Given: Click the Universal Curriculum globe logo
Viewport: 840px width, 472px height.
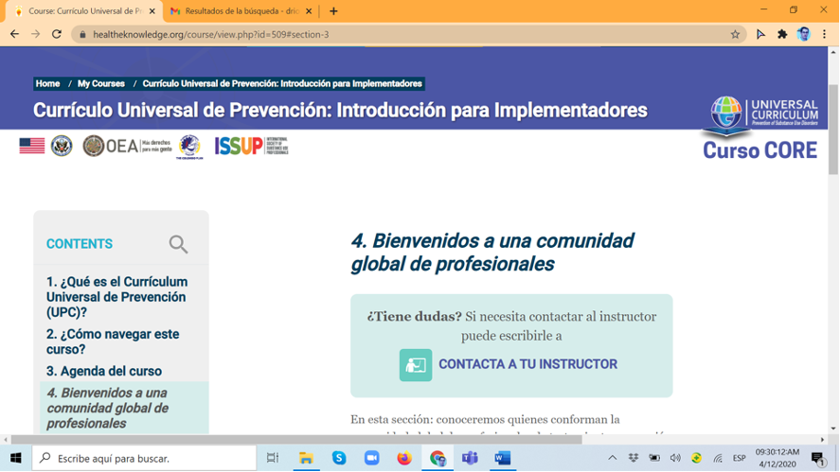Looking at the screenshot, I should [727, 114].
